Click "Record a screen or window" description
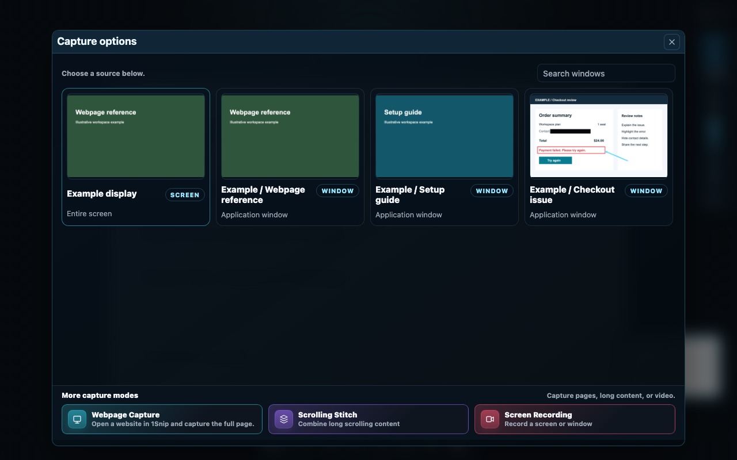The image size is (737, 460). (x=548, y=424)
